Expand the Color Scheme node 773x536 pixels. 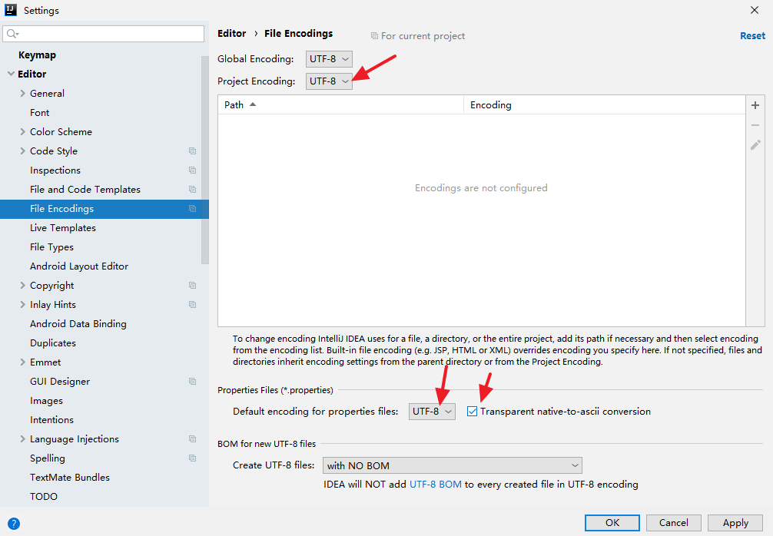22,131
